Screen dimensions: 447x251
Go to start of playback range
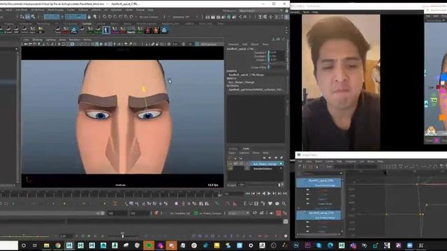[x=248, y=194]
